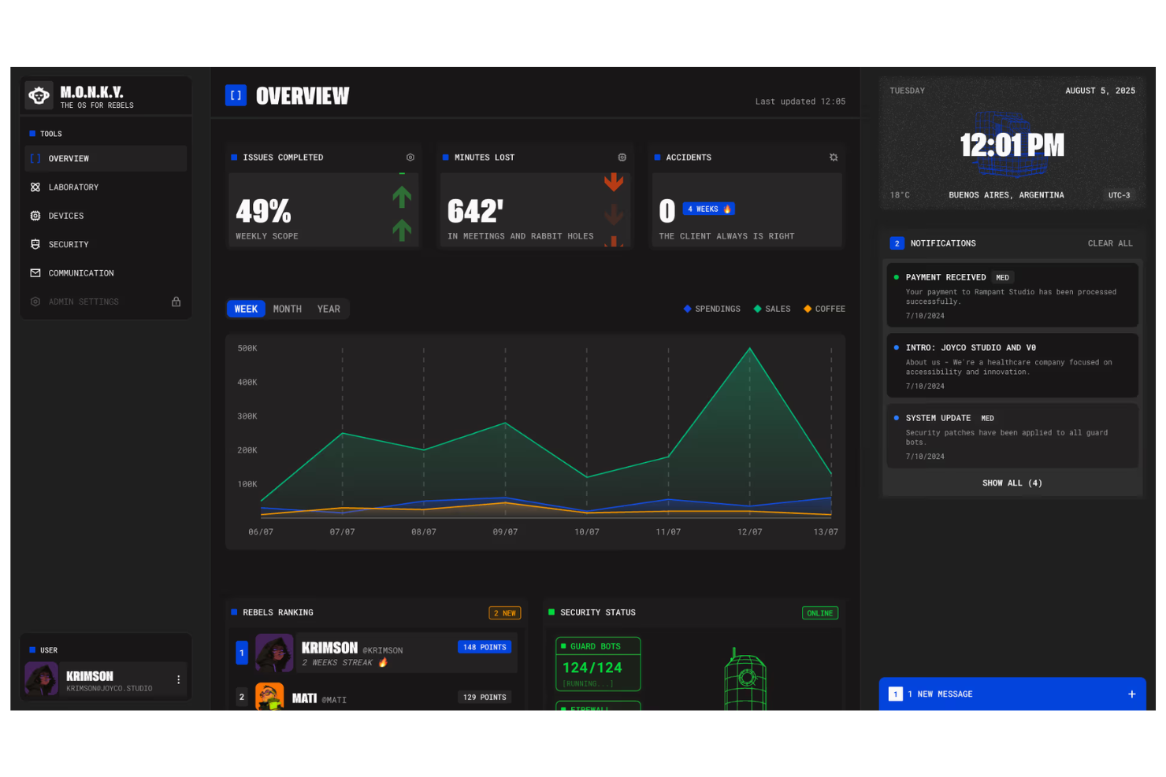
Task: Go to Devices in sidebar
Action: (106, 216)
